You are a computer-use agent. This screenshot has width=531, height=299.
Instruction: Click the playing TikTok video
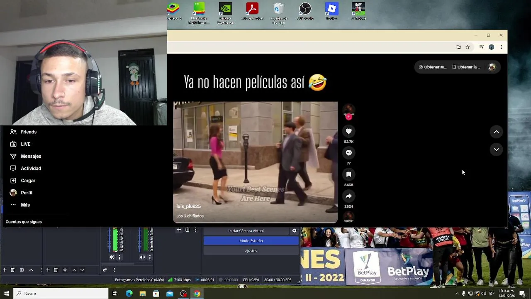255,162
